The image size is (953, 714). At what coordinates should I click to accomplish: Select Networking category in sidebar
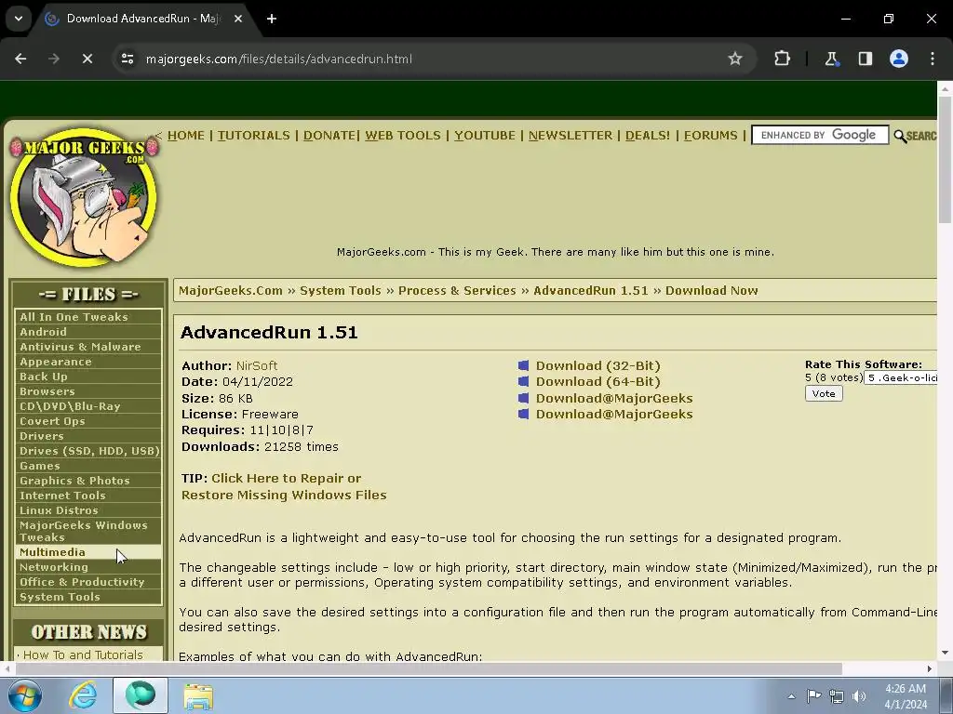coord(88,567)
